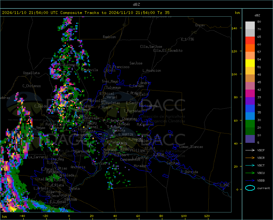Click the L_PAZ map label
The width and height of the screenshot is (273, 220).
(225, 185)
